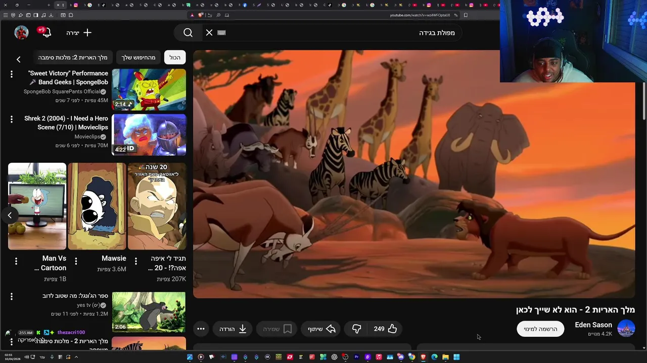Open a new browser tab
Screen dimensions: 647x363
(49, 5)
